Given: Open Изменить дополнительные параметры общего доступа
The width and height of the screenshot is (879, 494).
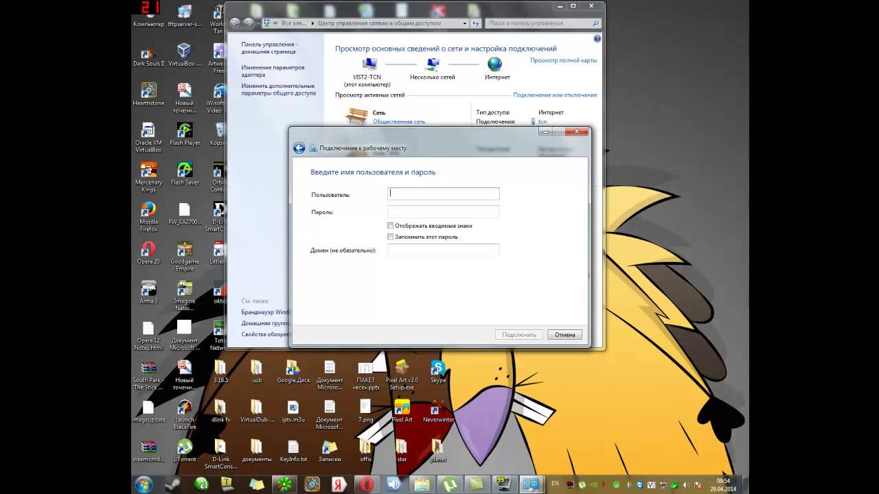Looking at the screenshot, I should click(x=278, y=89).
